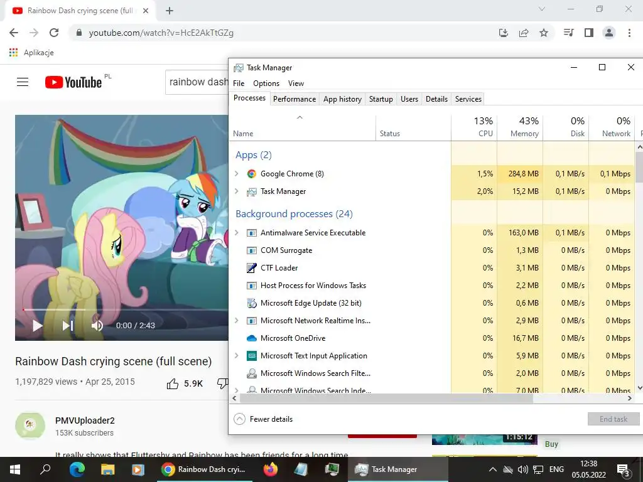Screen dimensions: 643x482
Task: Click the Chrome address bar URL
Action: (x=161, y=33)
